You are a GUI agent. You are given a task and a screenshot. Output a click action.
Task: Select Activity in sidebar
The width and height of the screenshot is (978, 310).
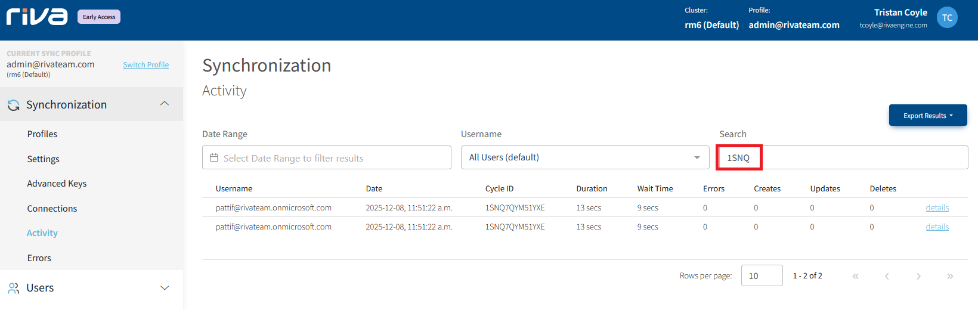tap(42, 233)
